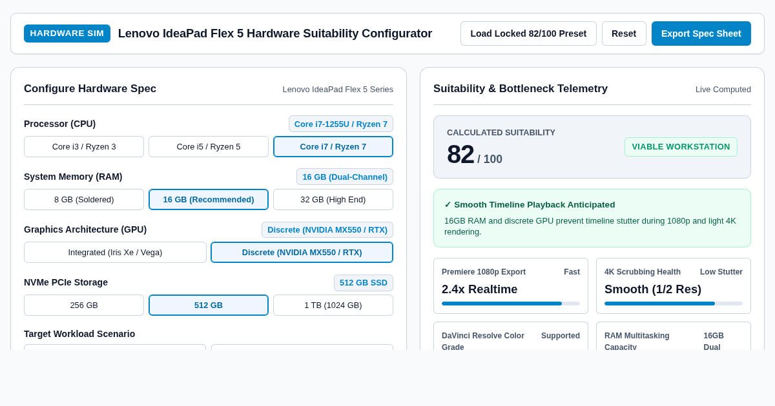Click the Core i7-1255U / Ryzen 7 value badge

click(341, 124)
